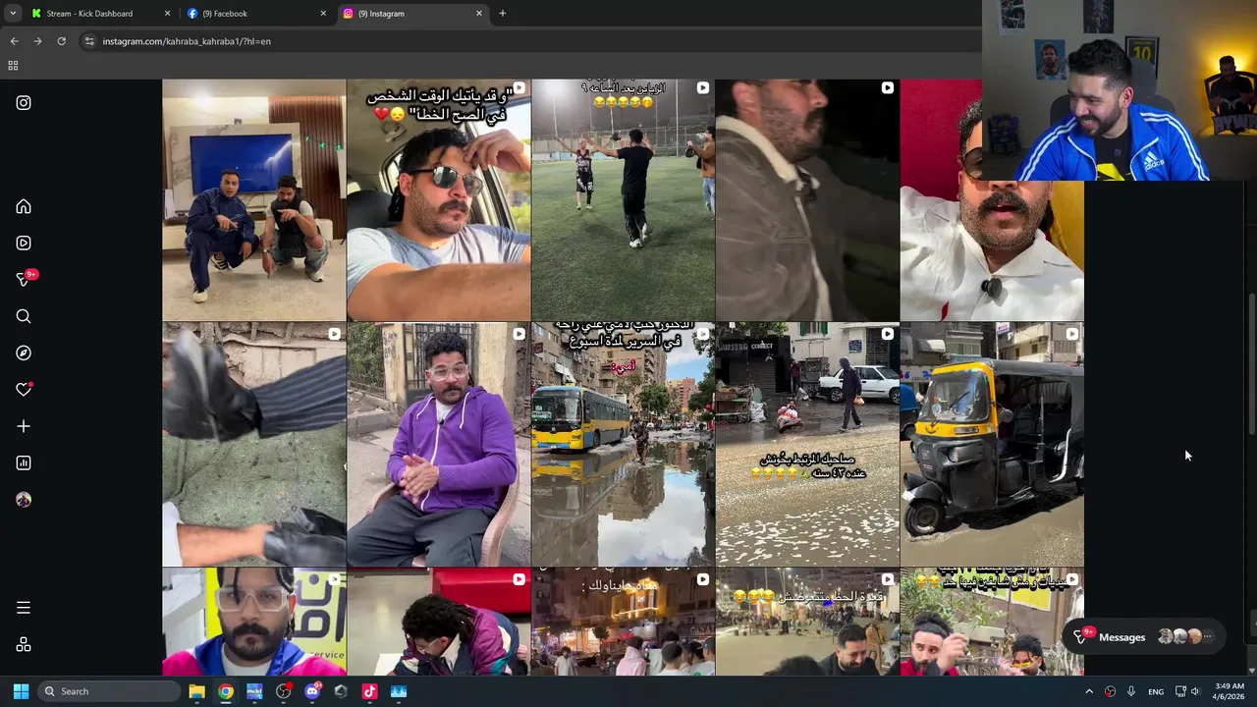The height and width of the screenshot is (707, 1257).
Task: Click the Chrome taskbar icon
Action: click(x=226, y=691)
